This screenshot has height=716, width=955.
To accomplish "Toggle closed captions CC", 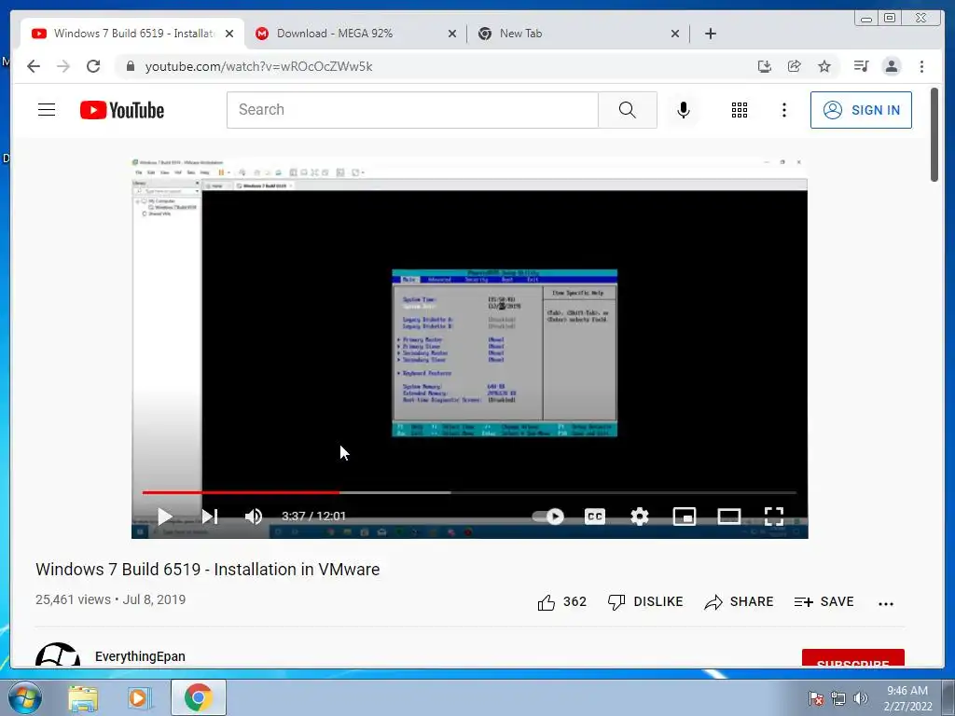I will click(x=594, y=516).
